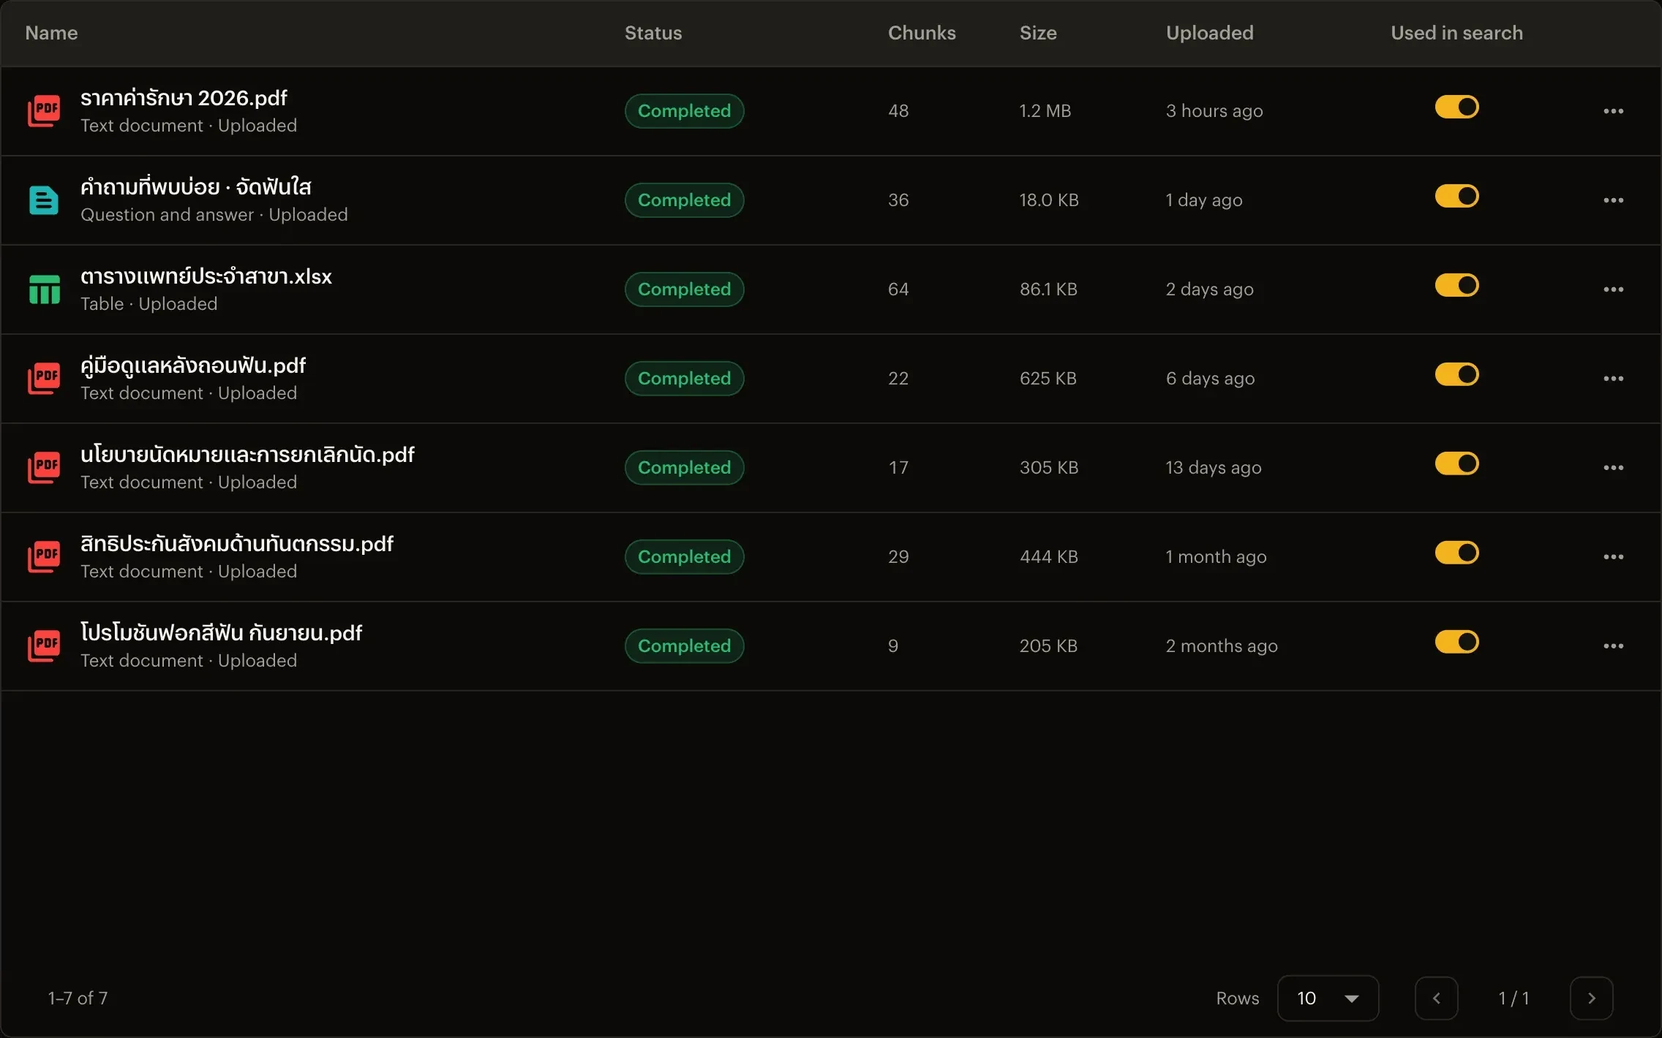Sort by the Name column header

pyautogui.click(x=51, y=33)
